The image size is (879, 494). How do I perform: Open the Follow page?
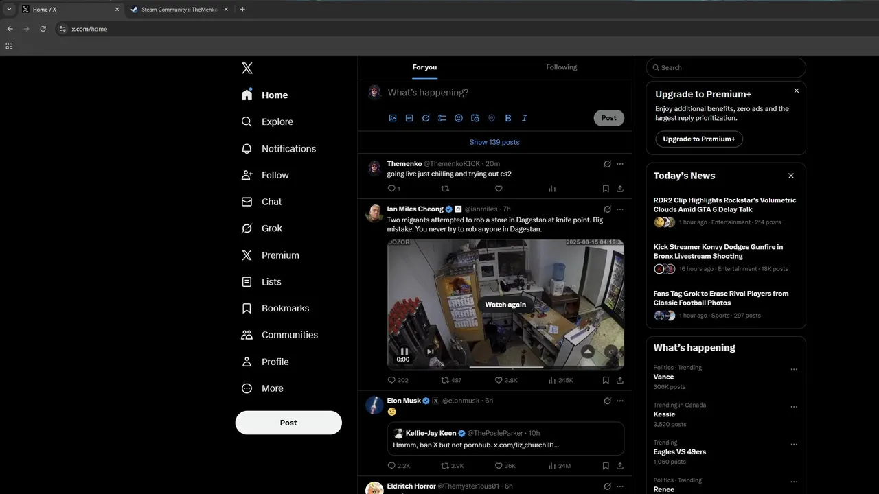click(x=265, y=175)
